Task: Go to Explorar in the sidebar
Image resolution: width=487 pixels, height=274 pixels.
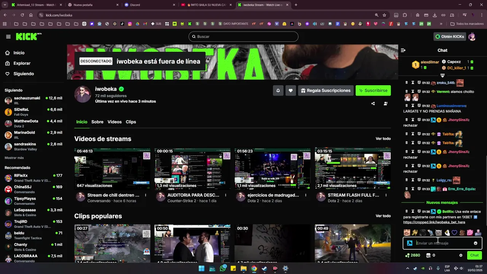Action: point(22,63)
